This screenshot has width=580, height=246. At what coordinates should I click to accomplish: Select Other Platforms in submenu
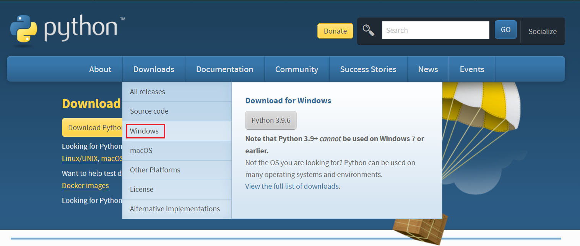tap(177, 170)
